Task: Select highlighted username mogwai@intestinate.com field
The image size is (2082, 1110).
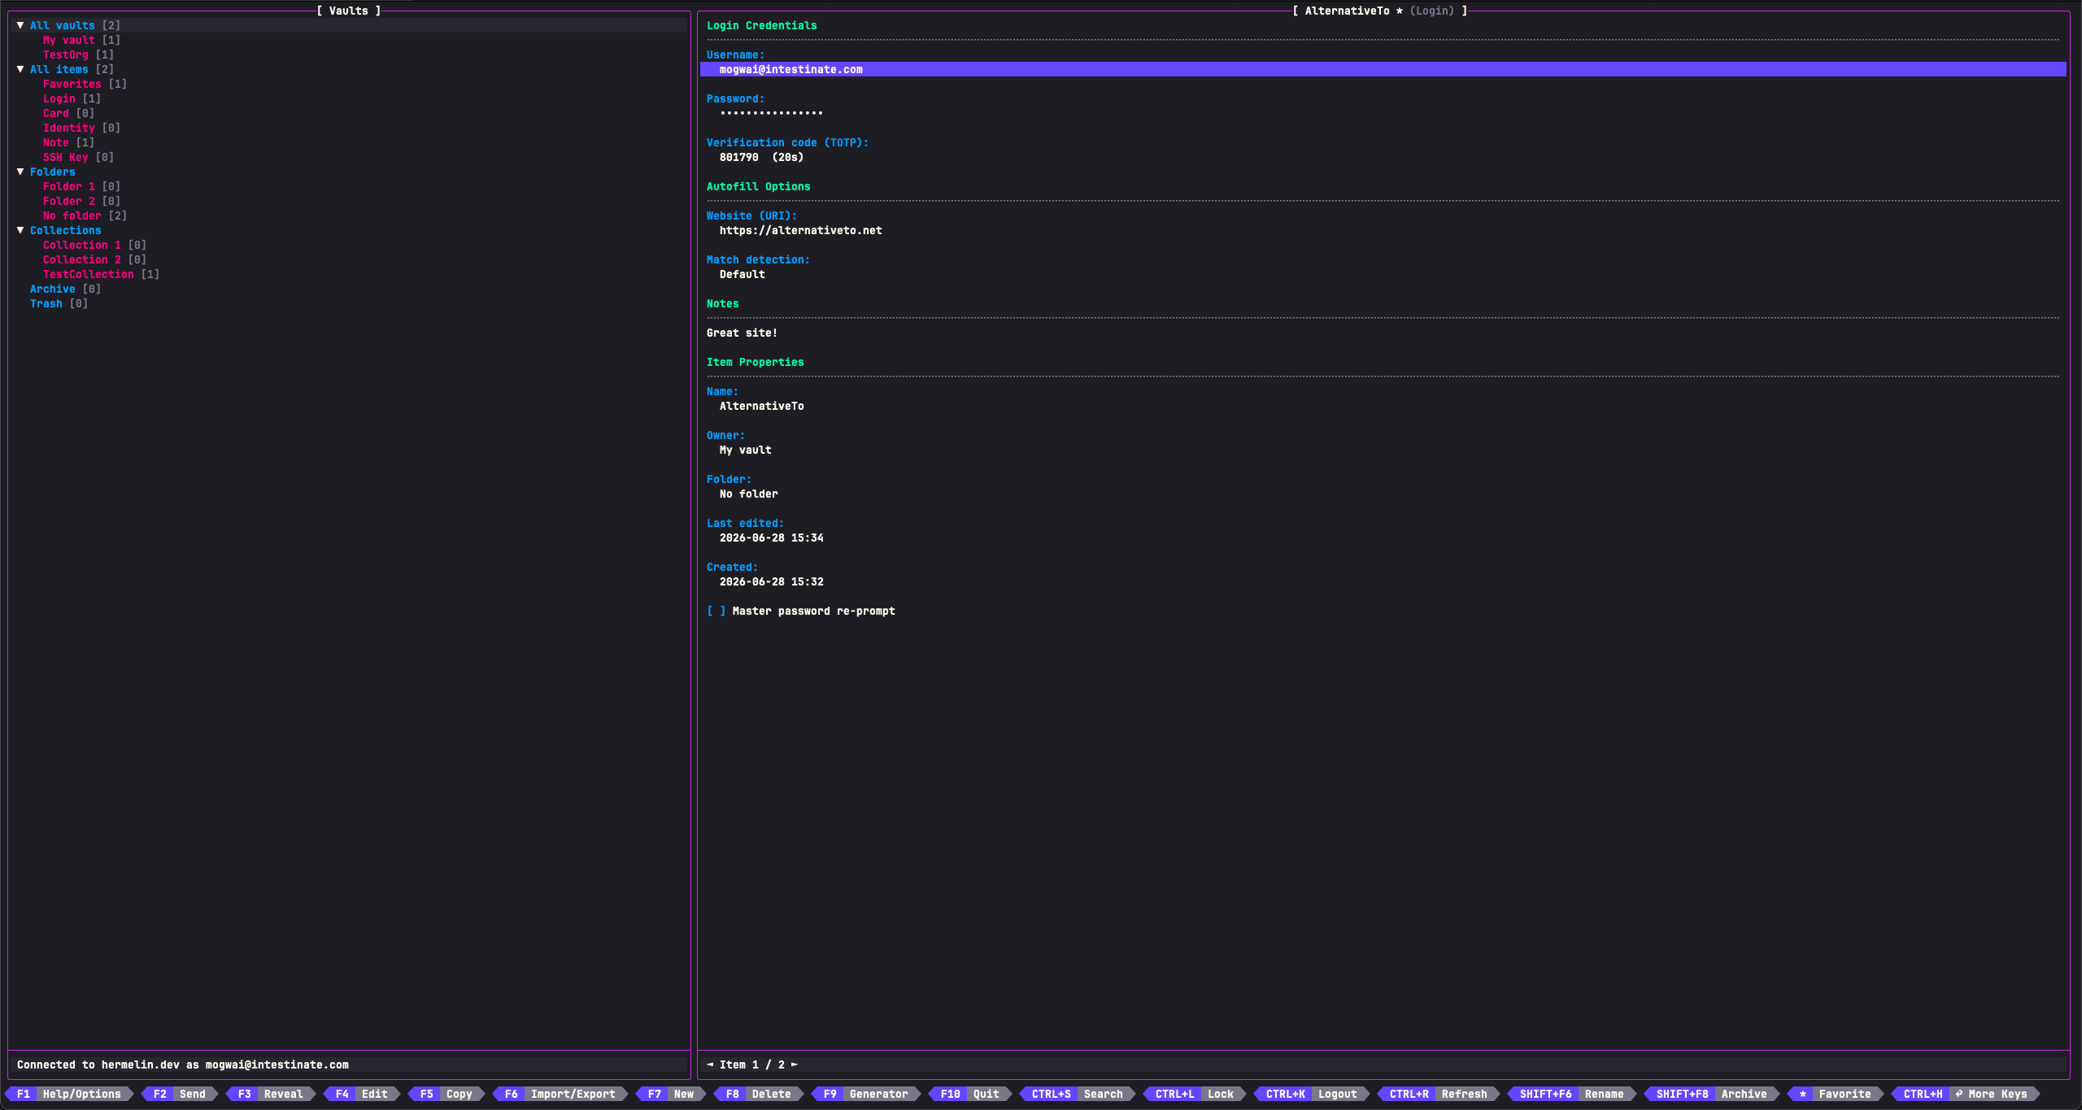Action: point(1383,69)
